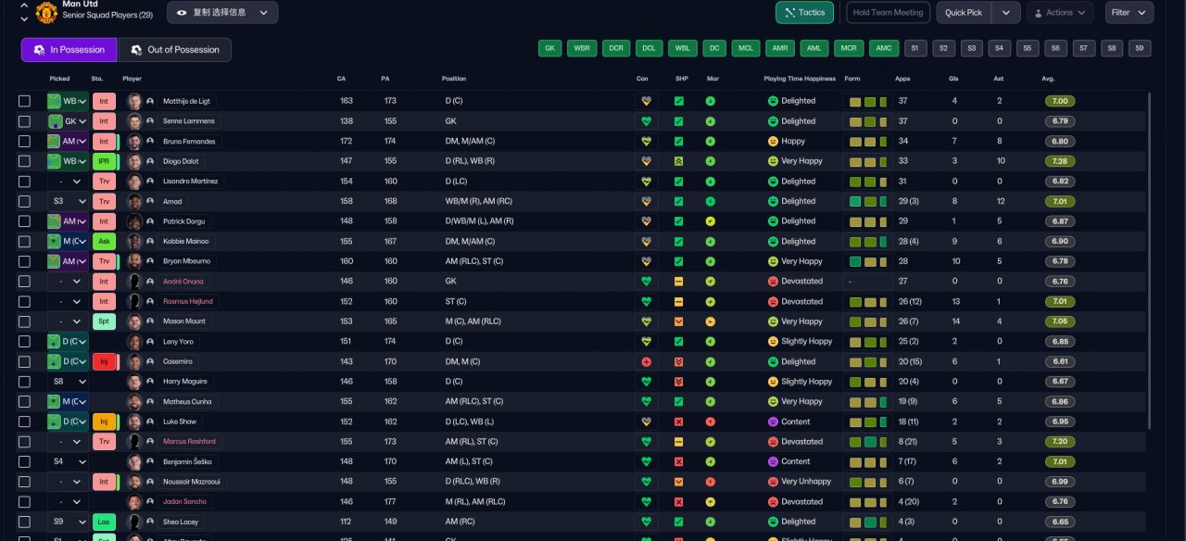Screen dimensions: 1186x541
Task: Open Lisandro Martínez's empty picked dropdown
Action: (x=68, y=182)
